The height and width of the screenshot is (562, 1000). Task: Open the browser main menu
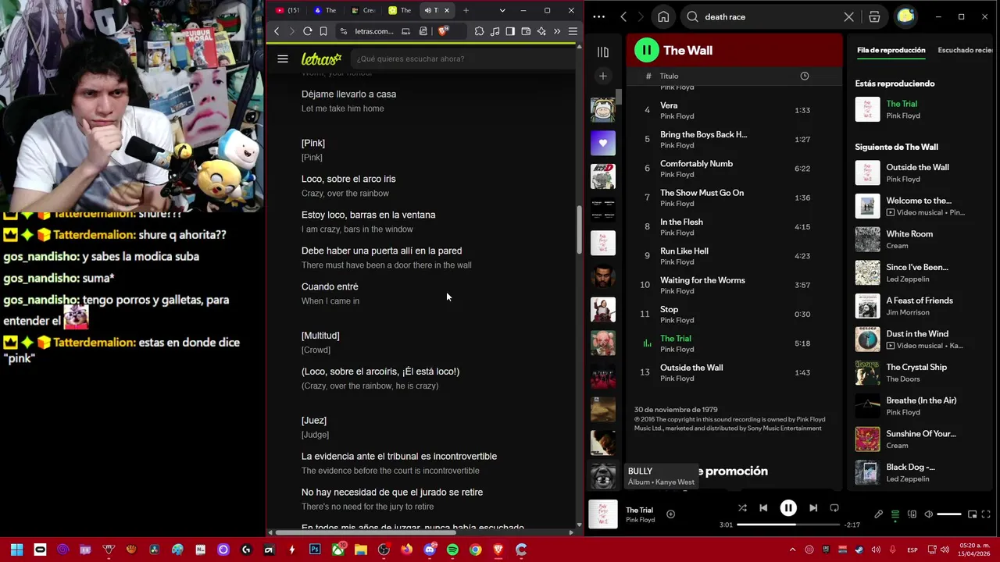[573, 31]
